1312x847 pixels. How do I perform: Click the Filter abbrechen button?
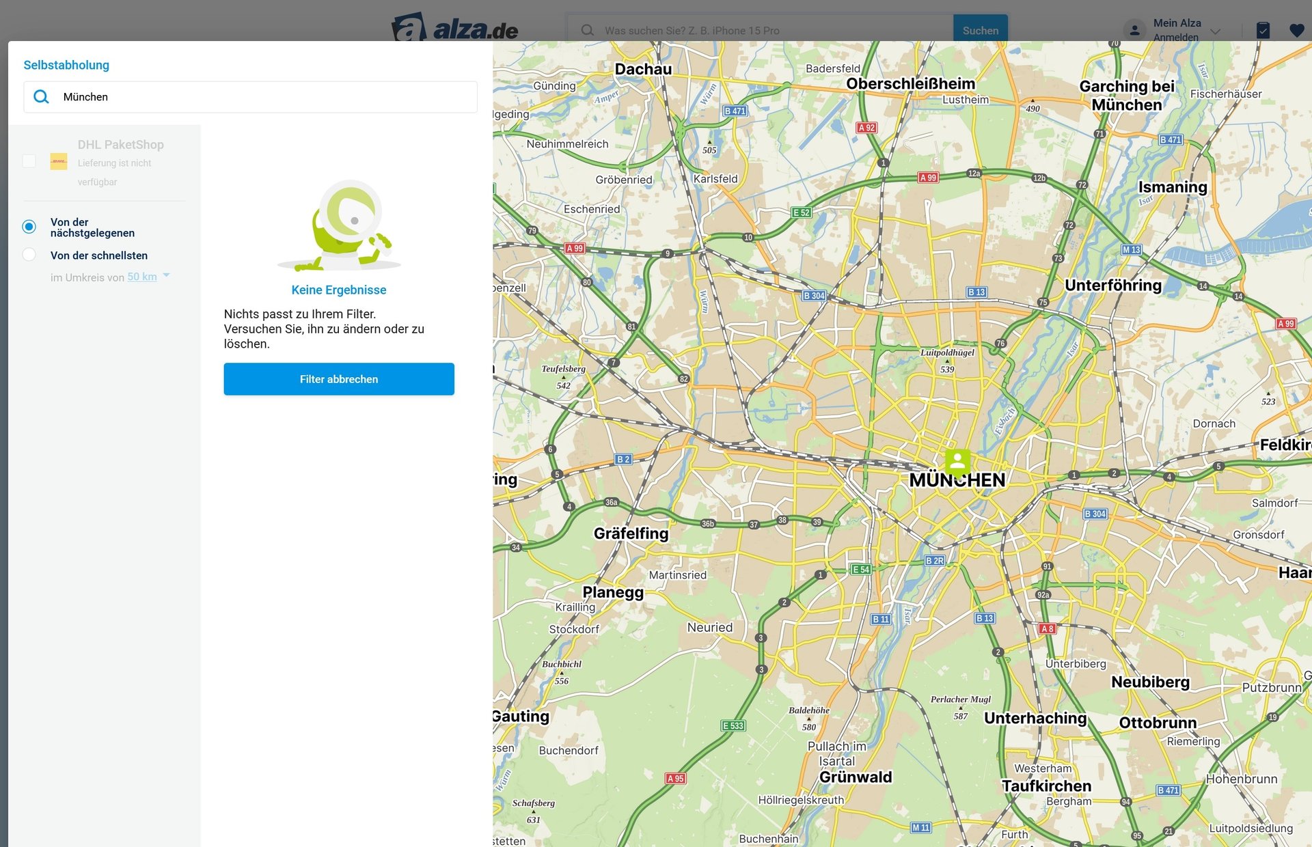pos(339,379)
